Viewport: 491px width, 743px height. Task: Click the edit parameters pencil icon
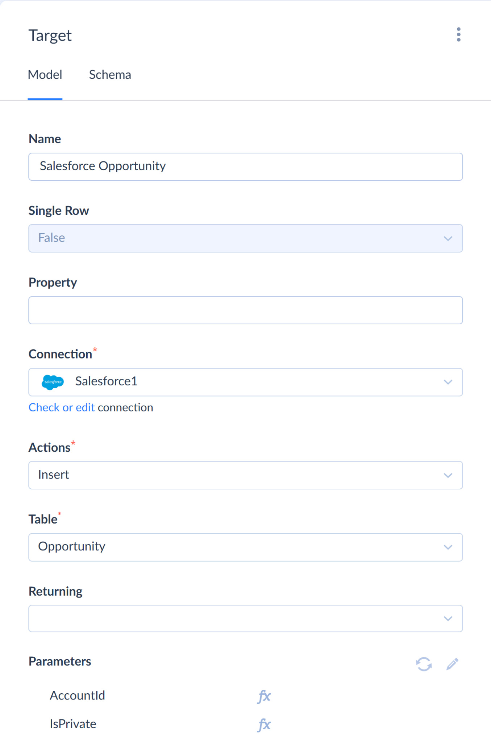452,664
